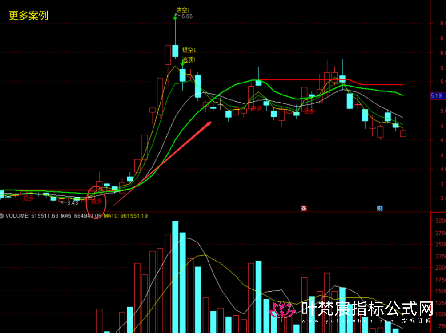Click the green arrow under the 沽空 signal

point(175,17)
